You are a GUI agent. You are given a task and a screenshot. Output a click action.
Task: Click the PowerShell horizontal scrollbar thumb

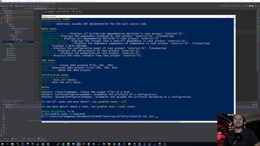(x=111, y=122)
